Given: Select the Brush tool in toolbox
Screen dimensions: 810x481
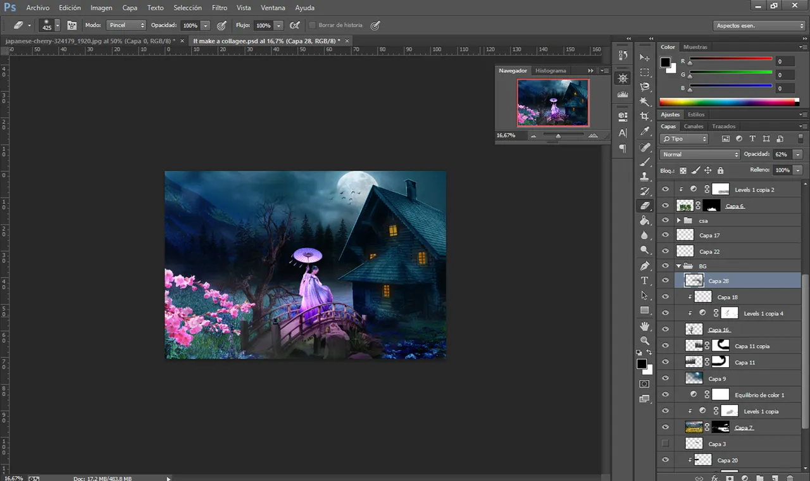Looking at the screenshot, I should (x=645, y=161).
